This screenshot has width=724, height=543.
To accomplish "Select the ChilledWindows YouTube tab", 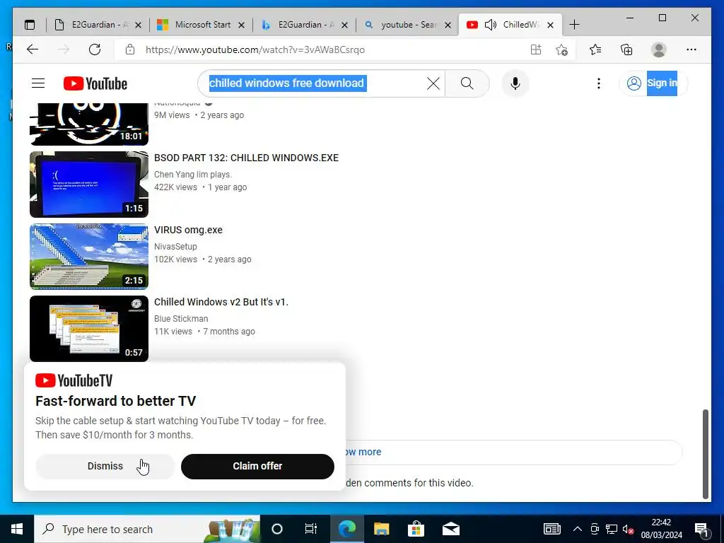I will 510,25.
